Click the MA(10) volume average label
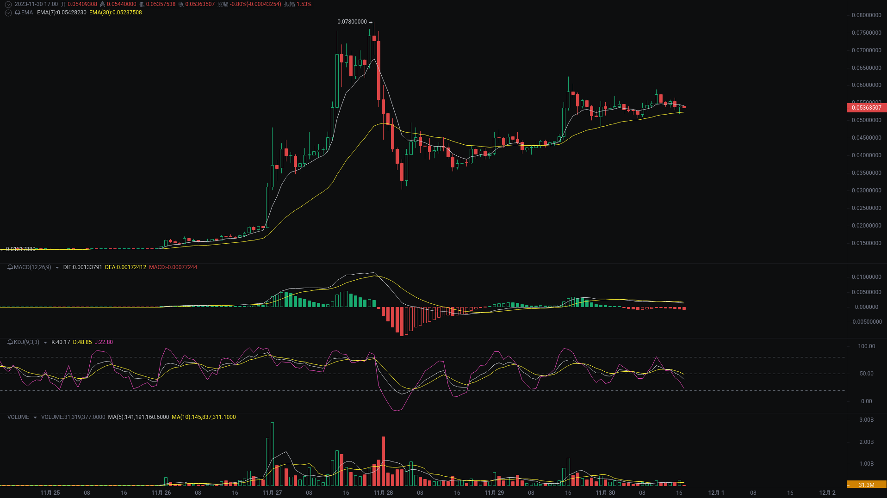This screenshot has width=887, height=498. pyautogui.click(x=204, y=417)
